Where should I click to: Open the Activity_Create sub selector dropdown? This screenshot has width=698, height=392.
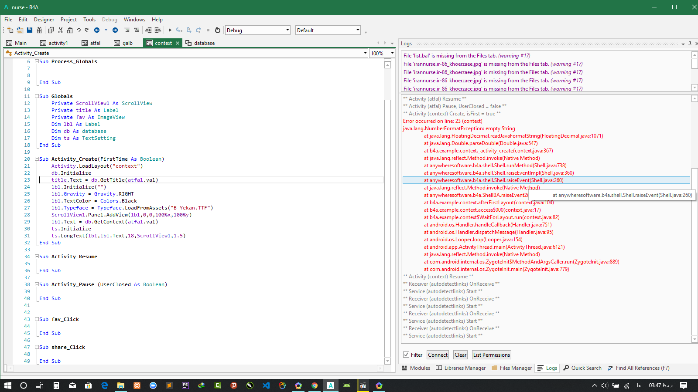click(x=365, y=53)
